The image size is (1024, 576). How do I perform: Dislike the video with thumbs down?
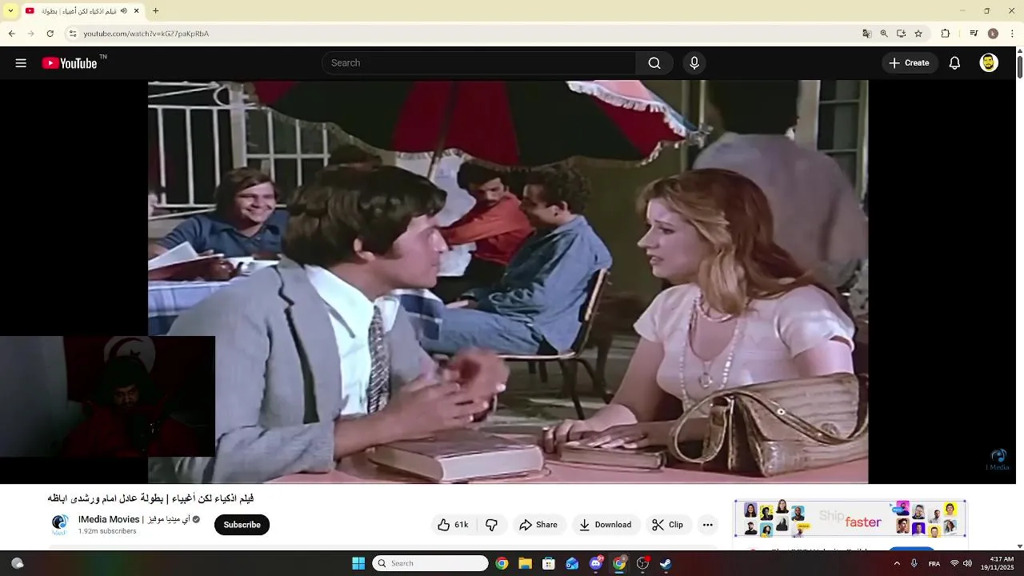coord(492,525)
